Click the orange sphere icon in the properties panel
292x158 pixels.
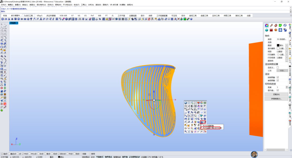tap(276, 30)
